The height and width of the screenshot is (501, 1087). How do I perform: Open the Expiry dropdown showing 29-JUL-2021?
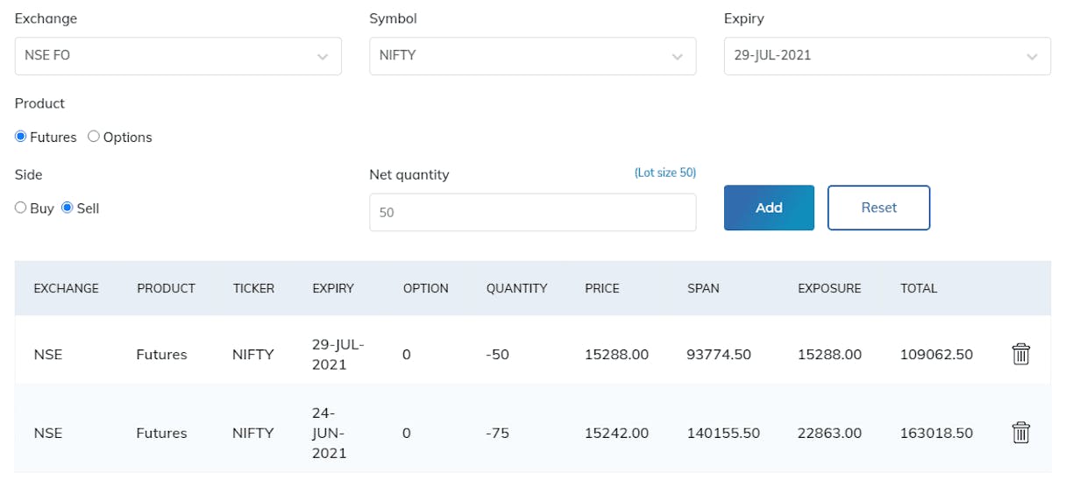(887, 56)
